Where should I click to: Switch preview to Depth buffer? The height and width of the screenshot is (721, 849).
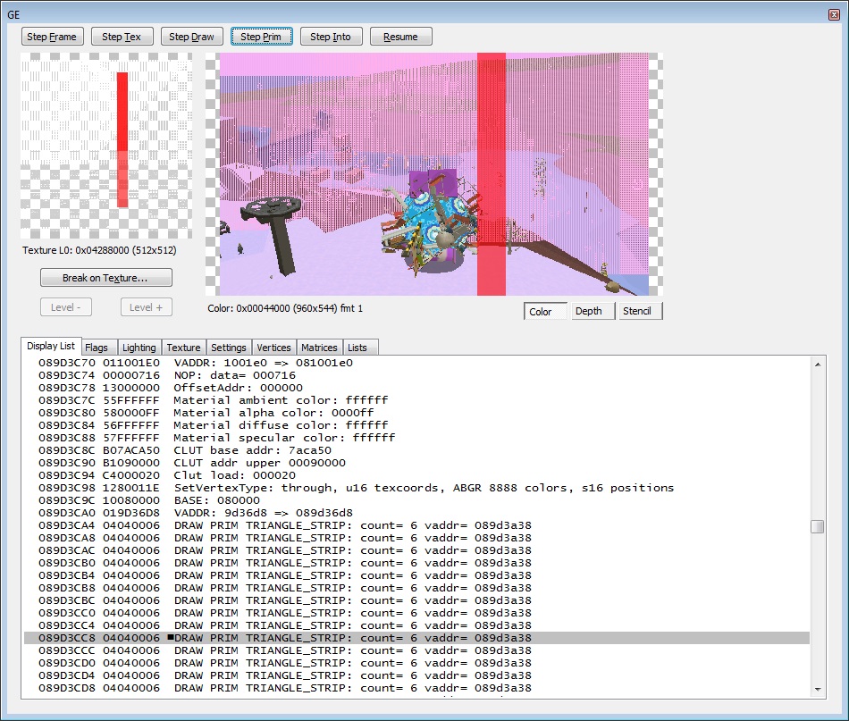[588, 311]
